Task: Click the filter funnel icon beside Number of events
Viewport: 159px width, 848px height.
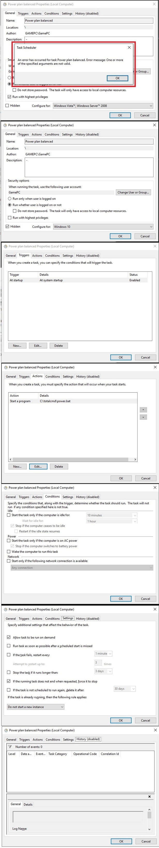Action: point(10,747)
